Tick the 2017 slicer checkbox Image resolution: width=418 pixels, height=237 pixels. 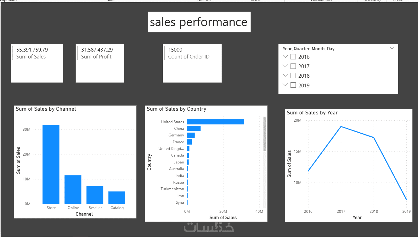pos(293,66)
